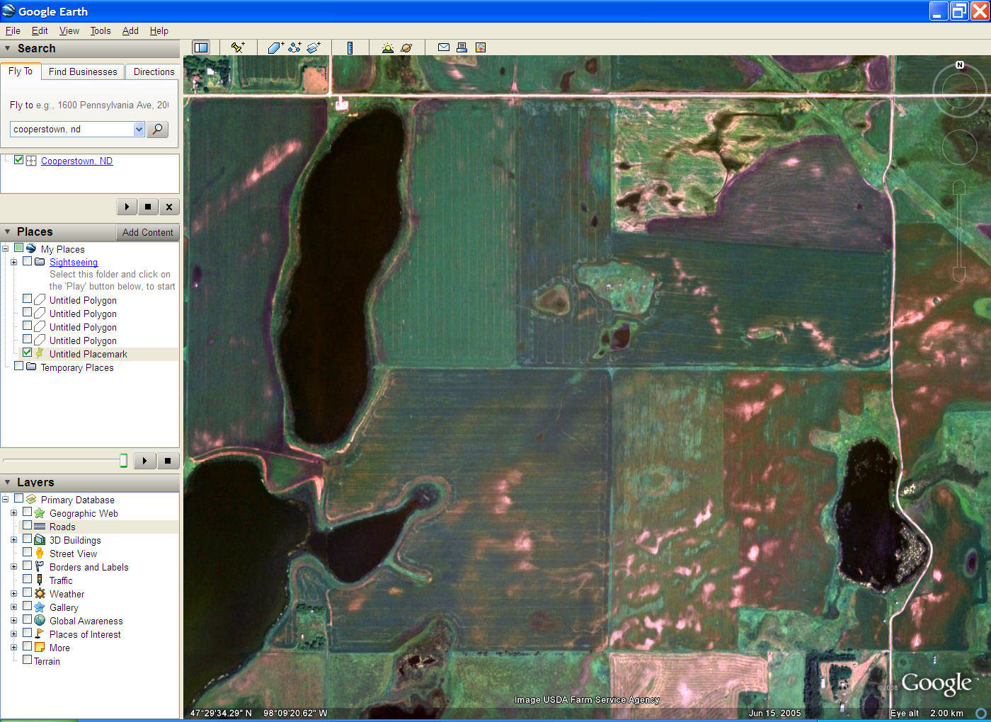The image size is (991, 722).
Task: Check the Temporary Places checkbox
Action: [x=18, y=367]
